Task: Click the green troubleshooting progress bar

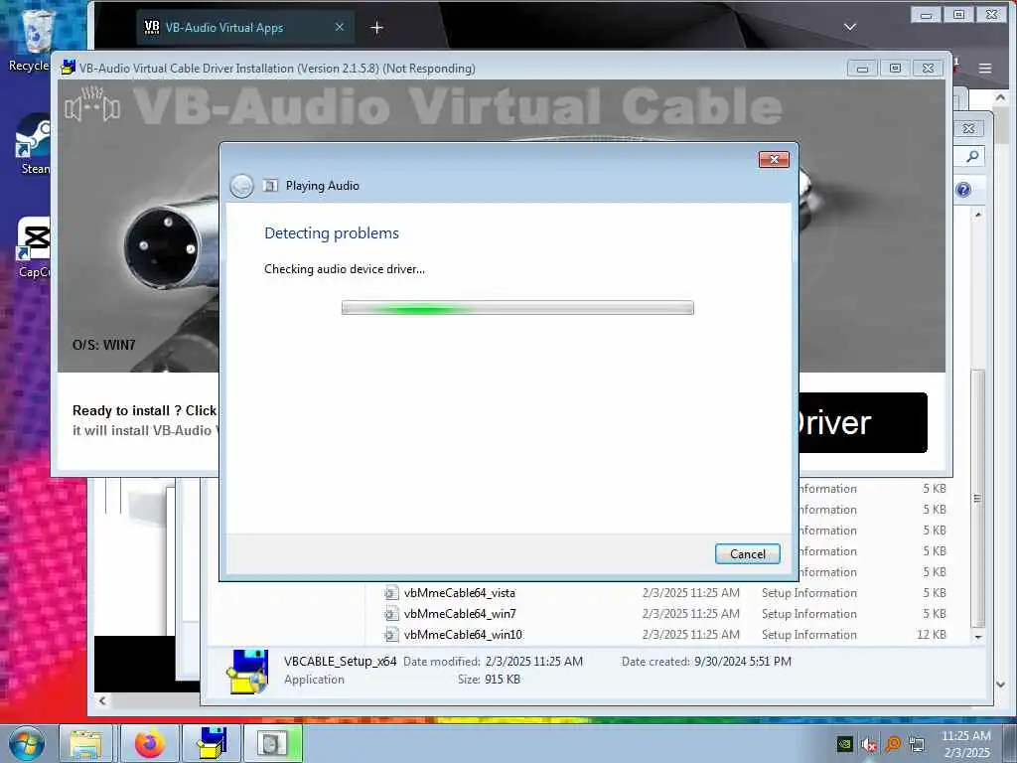Action: 517,308
